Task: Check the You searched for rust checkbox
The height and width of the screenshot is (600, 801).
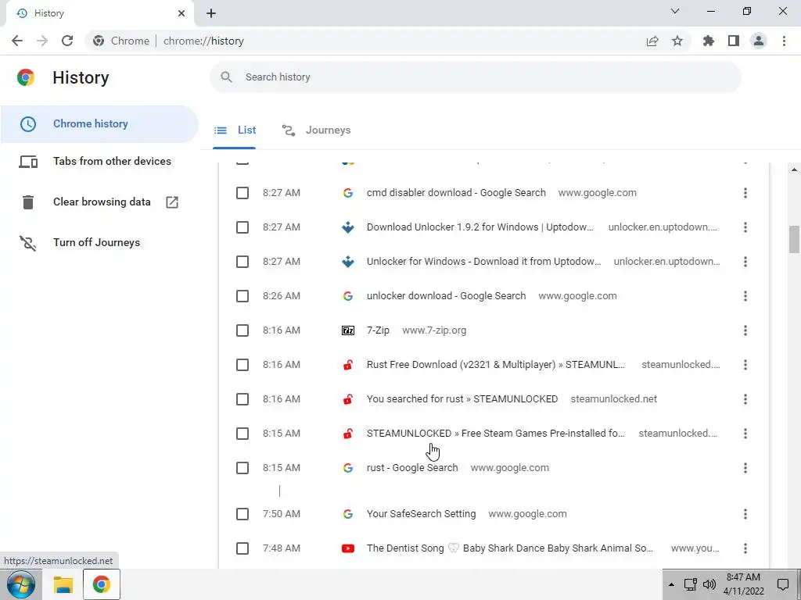Action: 242,399
